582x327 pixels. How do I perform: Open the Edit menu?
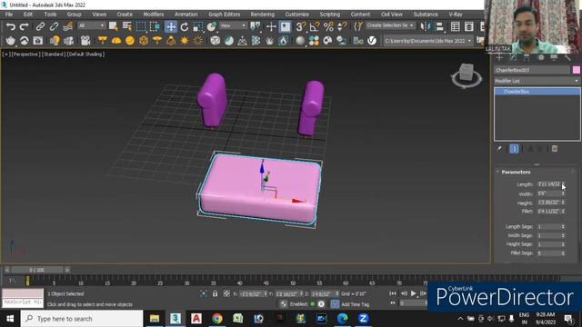tap(28, 15)
